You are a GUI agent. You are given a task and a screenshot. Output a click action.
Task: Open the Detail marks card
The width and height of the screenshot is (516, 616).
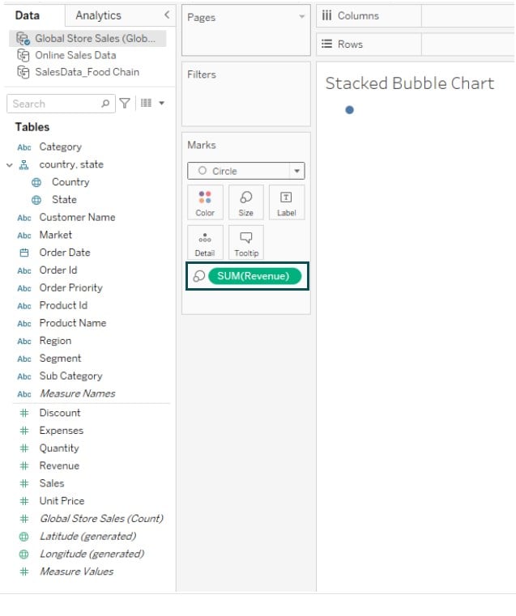205,242
